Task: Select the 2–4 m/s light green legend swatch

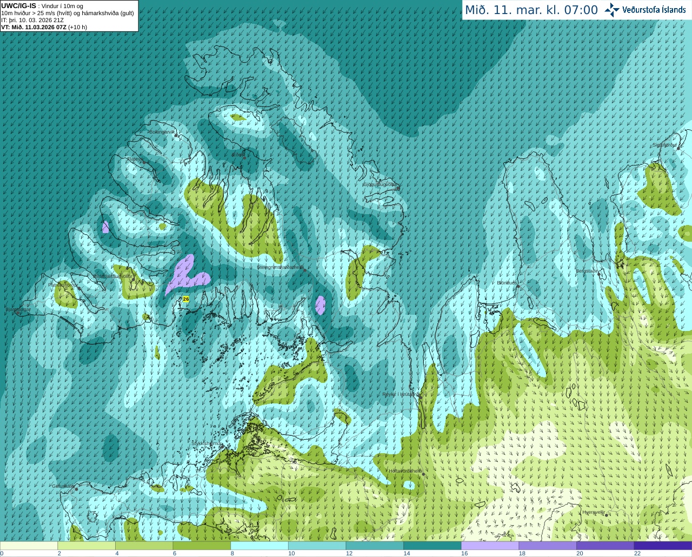Action: pos(86,546)
